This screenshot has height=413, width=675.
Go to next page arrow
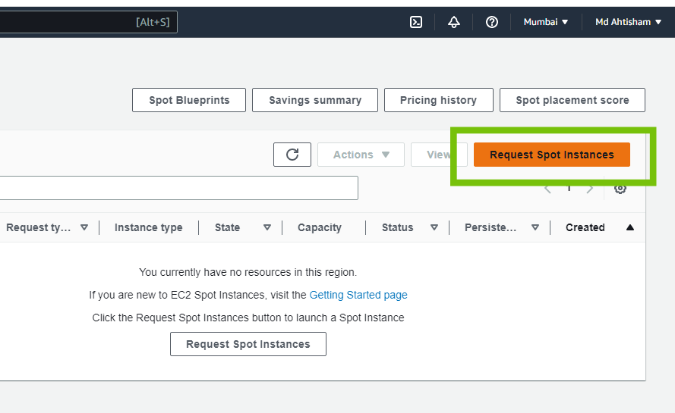pos(590,188)
